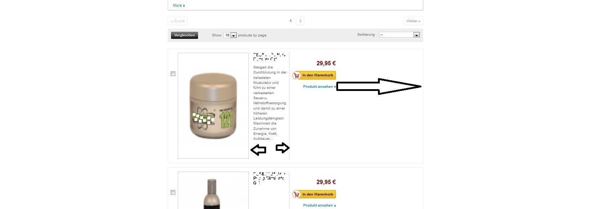Click the cart icon on second product
This screenshot has height=209, width=591.
(x=297, y=194)
